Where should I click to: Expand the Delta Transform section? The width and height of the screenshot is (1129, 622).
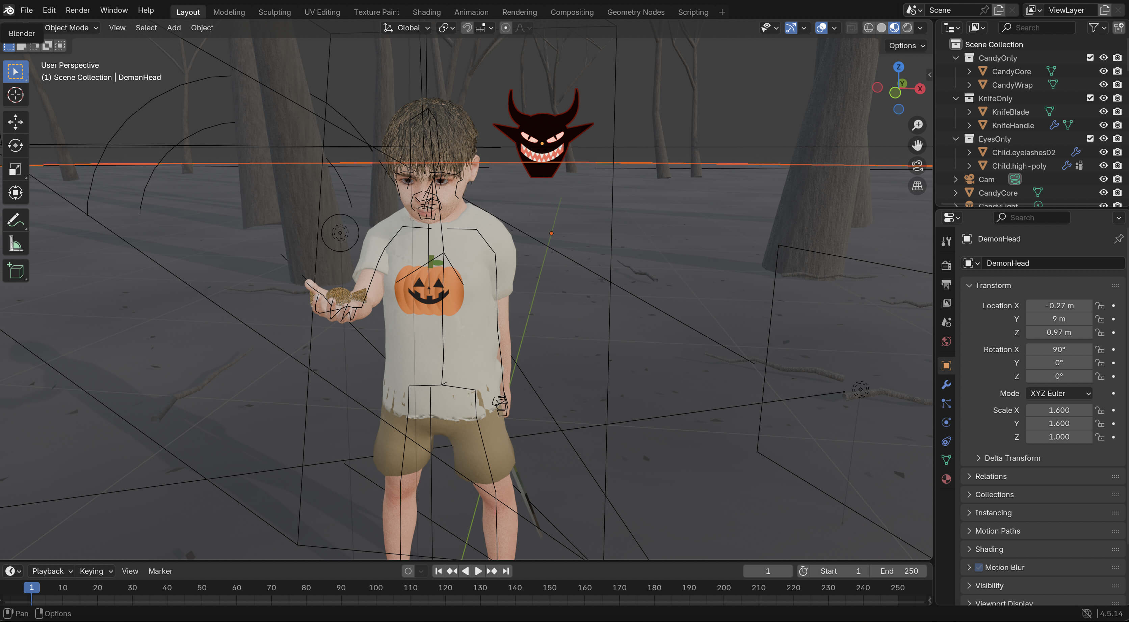[1012, 458]
